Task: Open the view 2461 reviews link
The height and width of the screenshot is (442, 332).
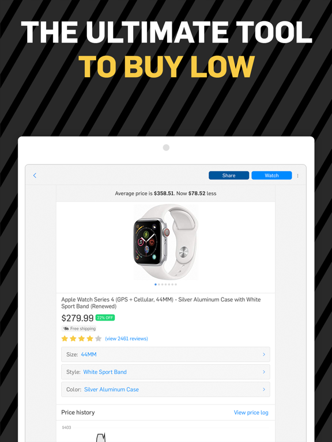Action: tap(126, 338)
